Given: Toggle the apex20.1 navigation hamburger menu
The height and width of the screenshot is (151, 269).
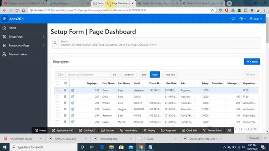Looking at the screenshot, I should [x=5, y=18].
